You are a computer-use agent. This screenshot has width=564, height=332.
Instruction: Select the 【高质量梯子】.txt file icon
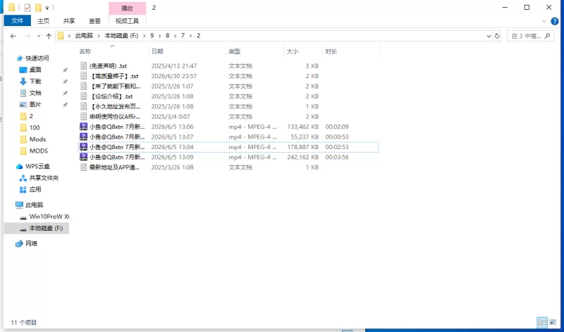tap(83, 76)
